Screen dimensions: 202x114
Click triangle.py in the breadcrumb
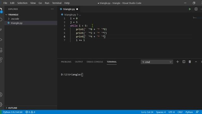(x=70, y=15)
